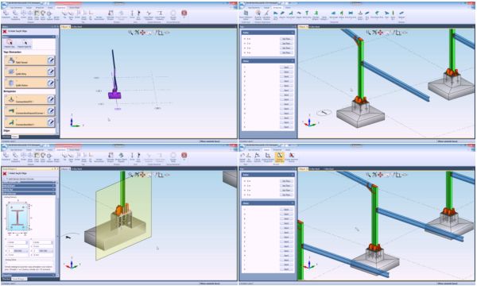Click the red pan arrows icon above the yellow section plane

click(142, 175)
